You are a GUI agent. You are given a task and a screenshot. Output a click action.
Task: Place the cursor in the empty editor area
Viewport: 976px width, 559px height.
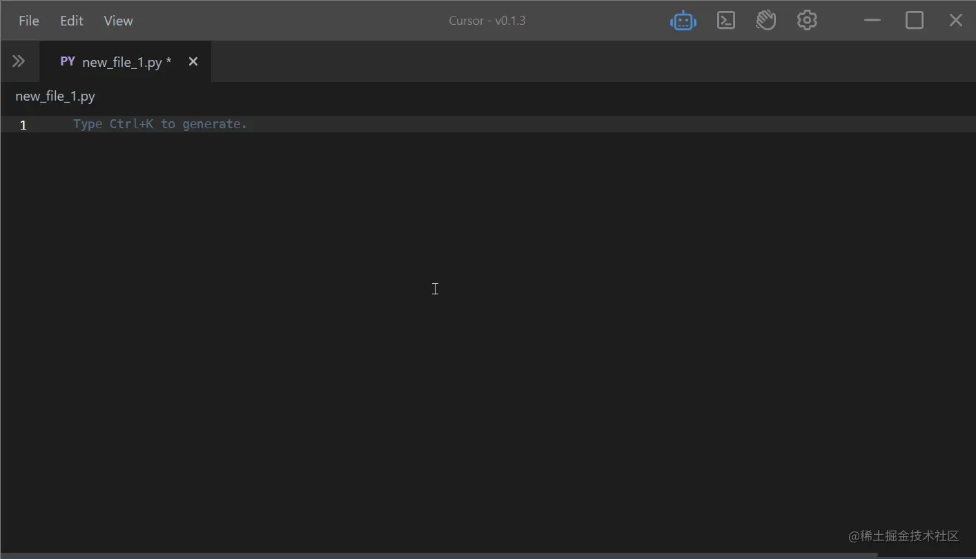[x=435, y=289]
